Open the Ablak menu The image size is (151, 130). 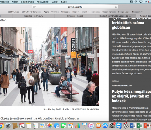[55, 2]
